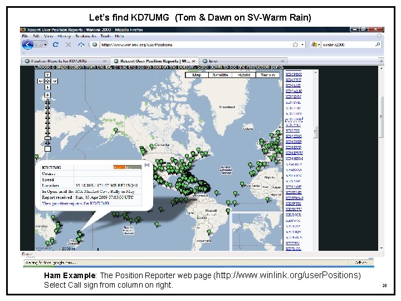This screenshot has width=401, height=301.
Task: Open the list-all-tabs dropdown arrow
Action: 381,61
